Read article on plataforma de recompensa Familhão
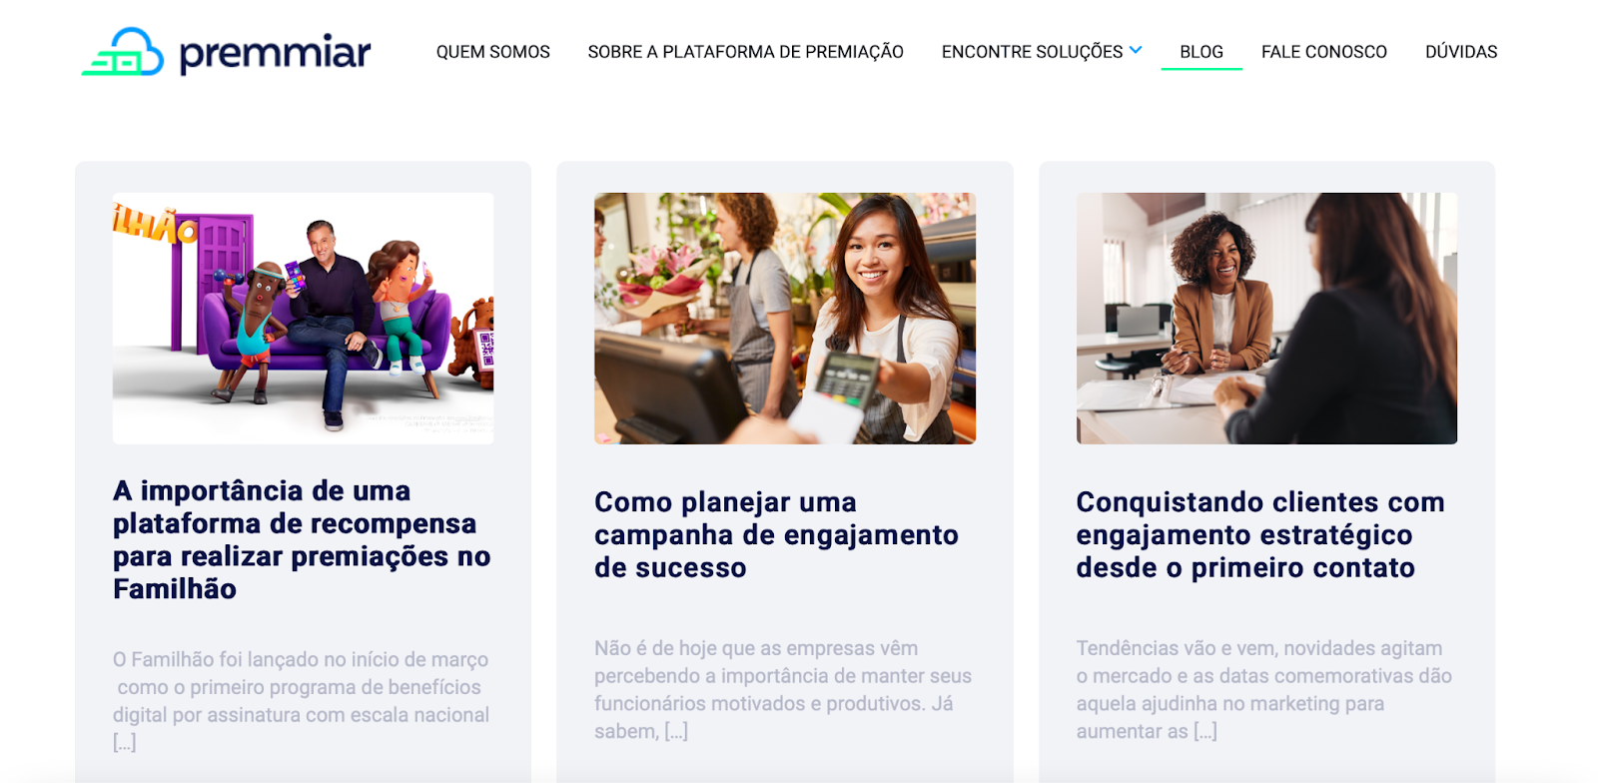 [x=302, y=539]
